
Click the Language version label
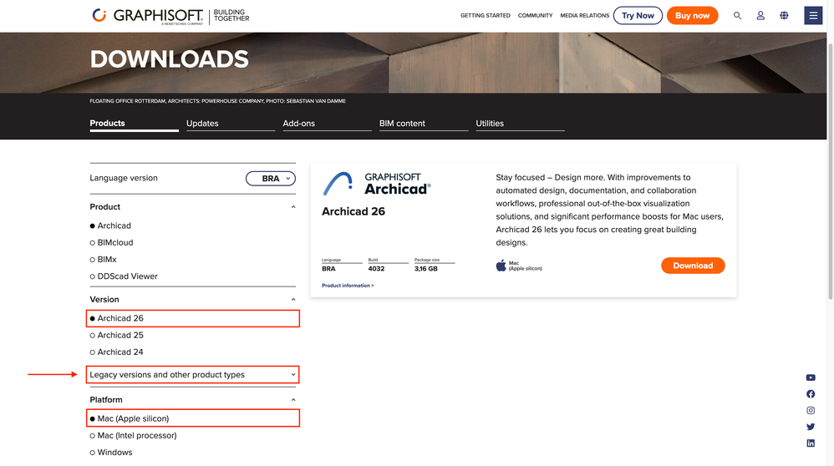(x=124, y=178)
